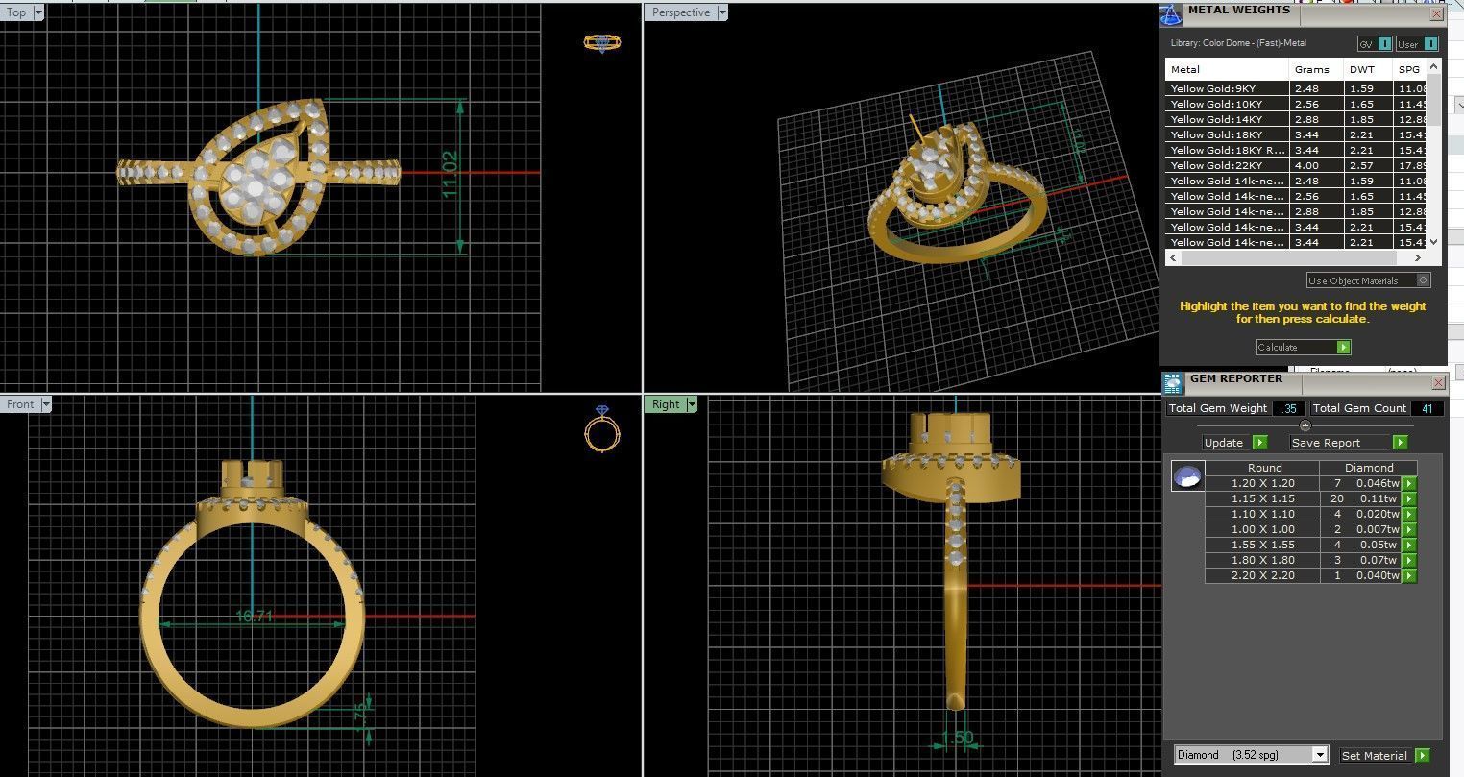This screenshot has width=1464, height=777.
Task: Click the green arrow beside Calculate
Action: coord(1343,348)
